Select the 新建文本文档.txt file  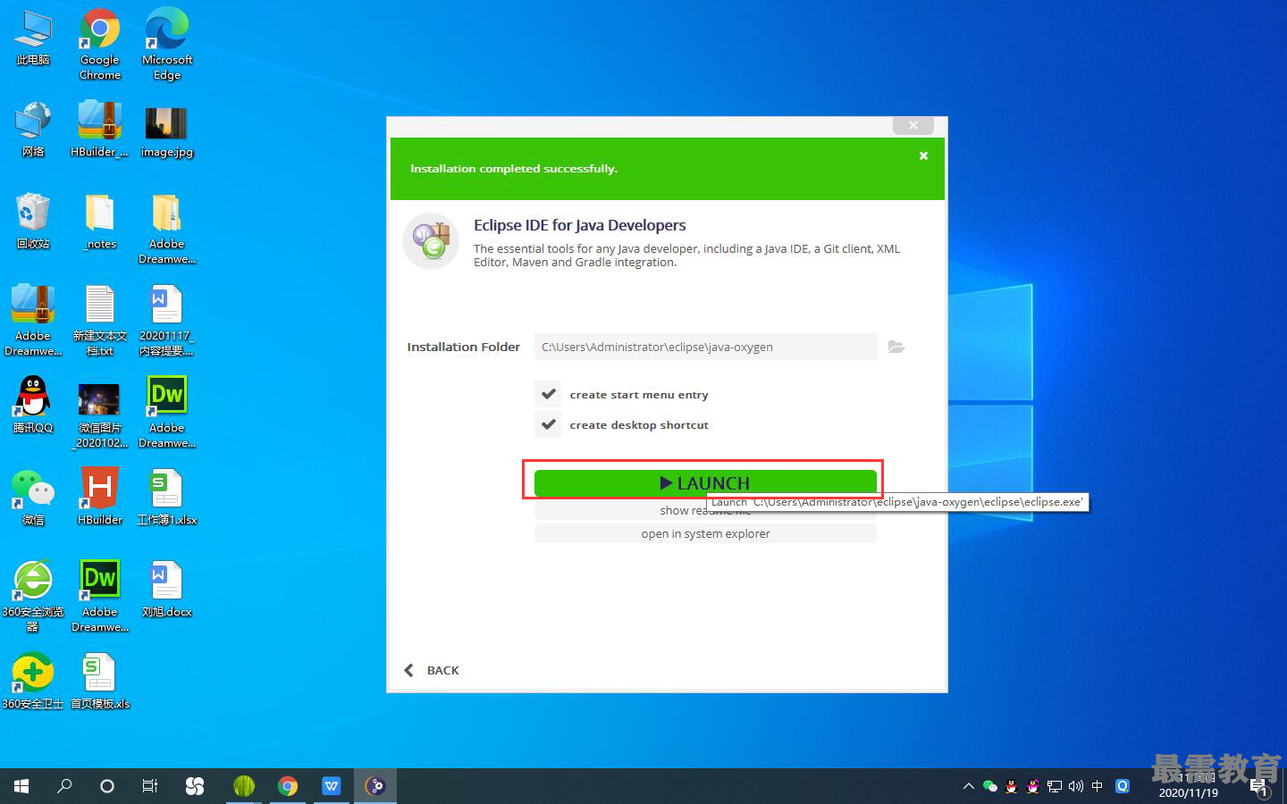[x=99, y=321]
